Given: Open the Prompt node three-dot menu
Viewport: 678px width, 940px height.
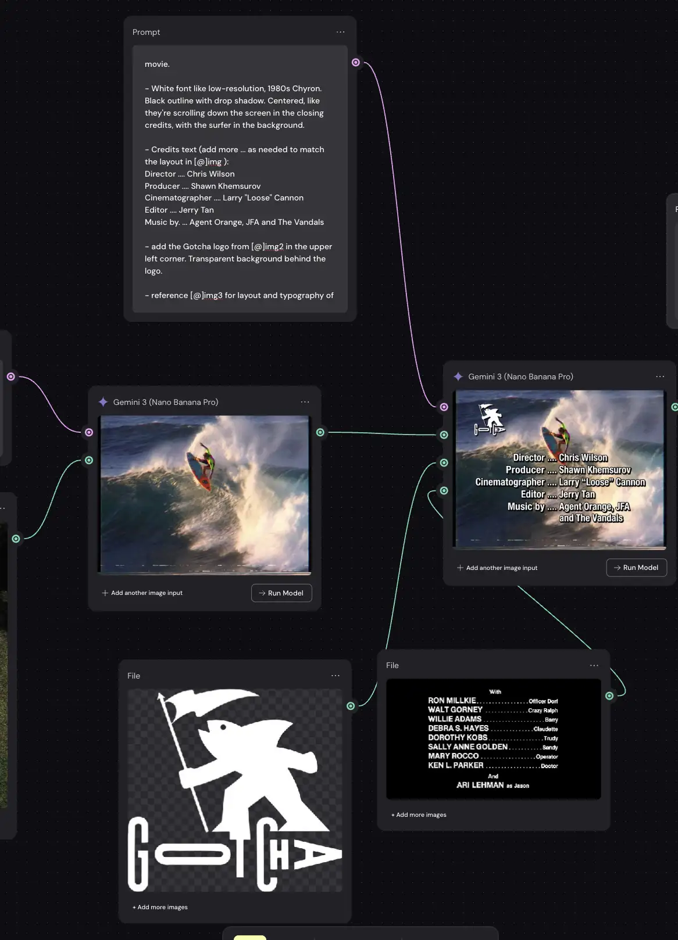Looking at the screenshot, I should coord(340,32).
